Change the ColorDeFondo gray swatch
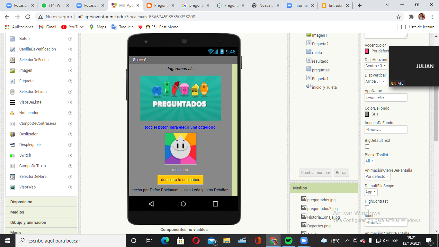 point(367,114)
